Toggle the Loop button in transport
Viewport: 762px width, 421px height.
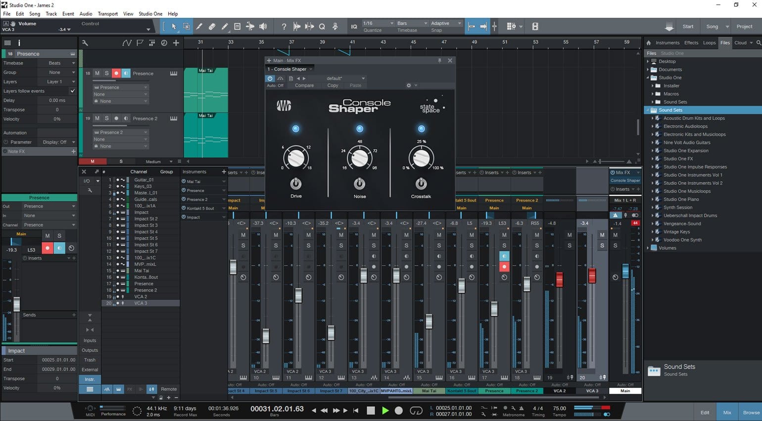pyautogui.click(x=416, y=410)
